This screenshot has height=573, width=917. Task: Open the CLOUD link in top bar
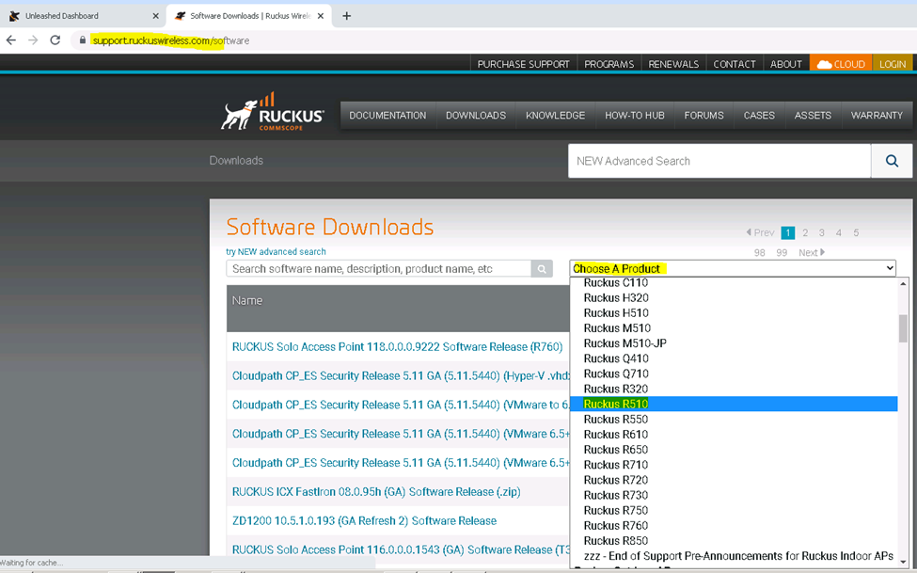(x=841, y=64)
